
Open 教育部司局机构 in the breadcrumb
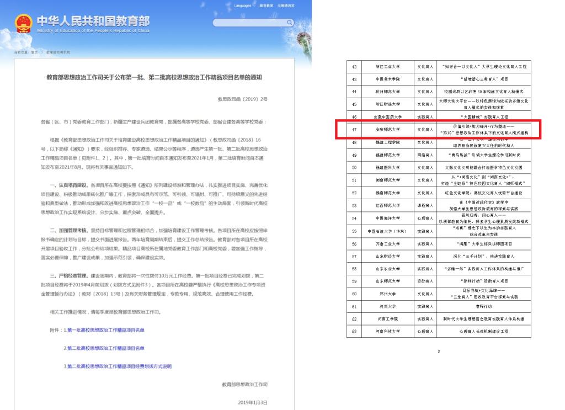(58, 52)
